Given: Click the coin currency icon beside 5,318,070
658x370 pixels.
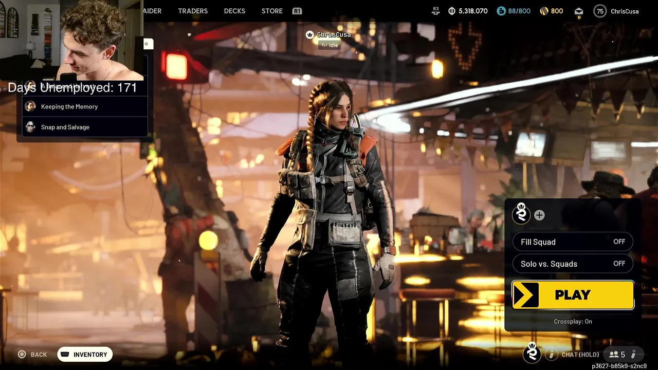Looking at the screenshot, I should pyautogui.click(x=452, y=11).
